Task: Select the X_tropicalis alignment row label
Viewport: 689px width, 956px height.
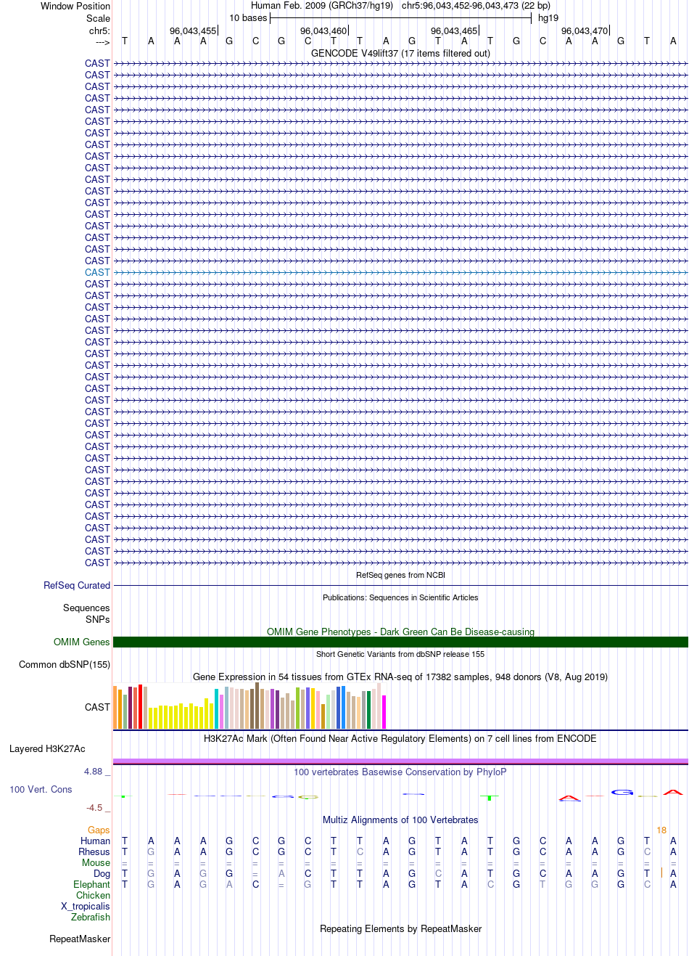Action: point(86,906)
